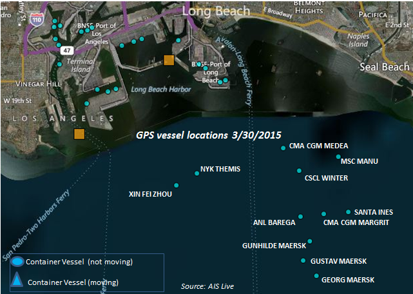Select the GUNHILDE MAERSK vessel marker
The width and height of the screenshot is (413, 294).
point(310,241)
